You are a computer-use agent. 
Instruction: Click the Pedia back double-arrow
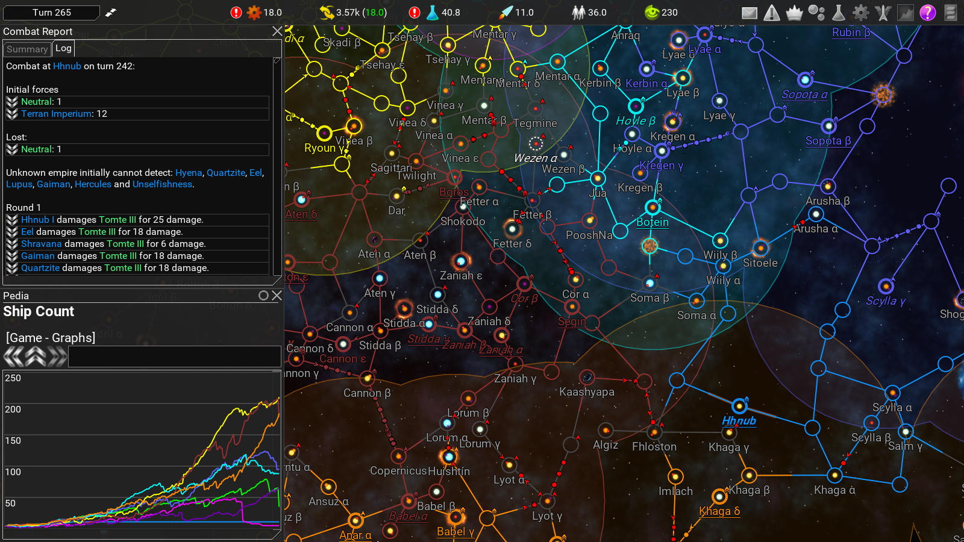click(x=14, y=357)
